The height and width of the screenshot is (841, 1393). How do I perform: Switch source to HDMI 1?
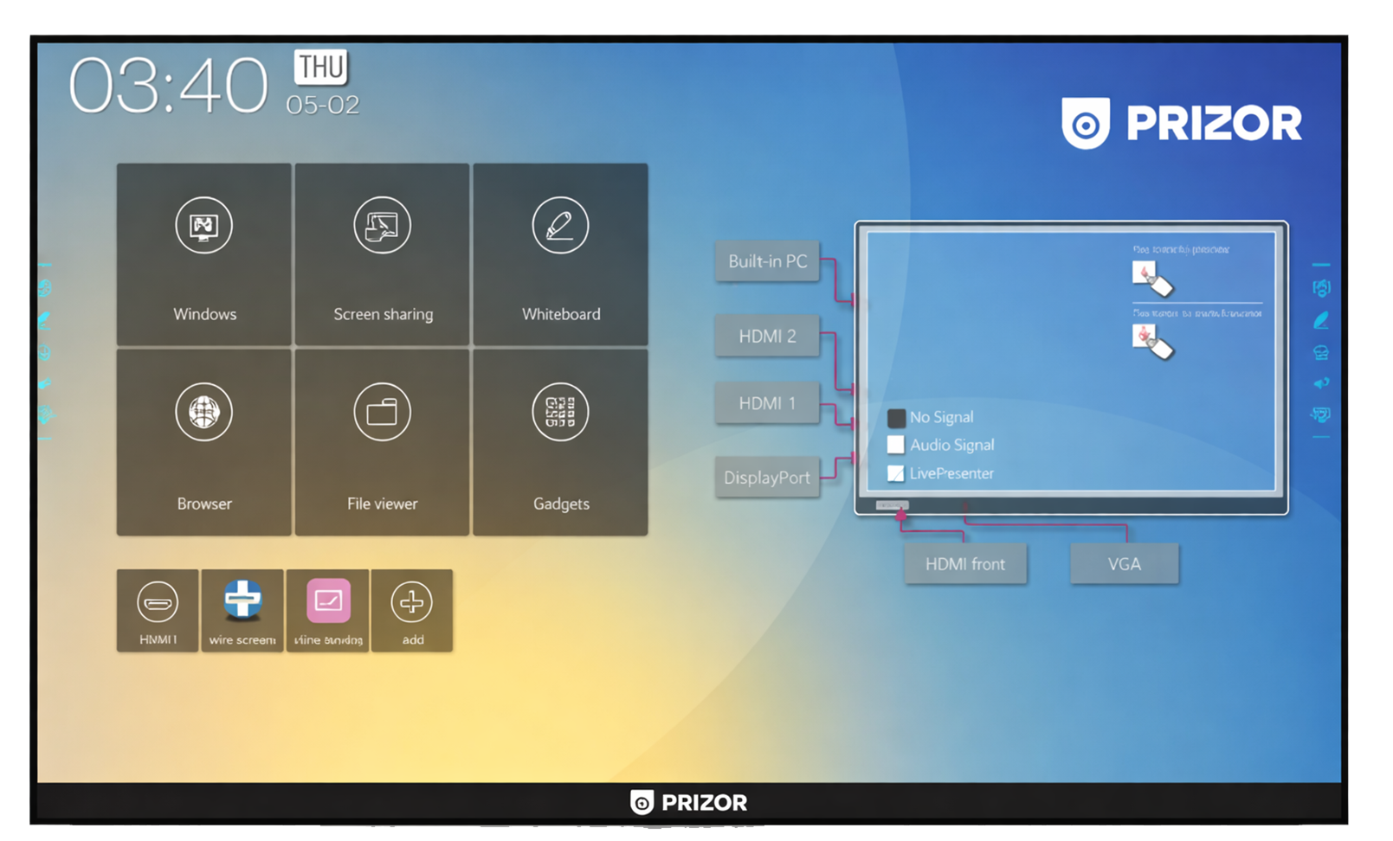tap(767, 403)
